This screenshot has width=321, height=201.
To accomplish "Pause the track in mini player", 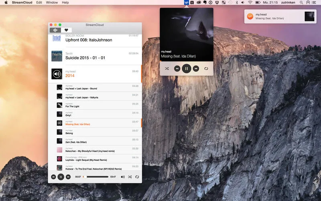I will point(186,69).
